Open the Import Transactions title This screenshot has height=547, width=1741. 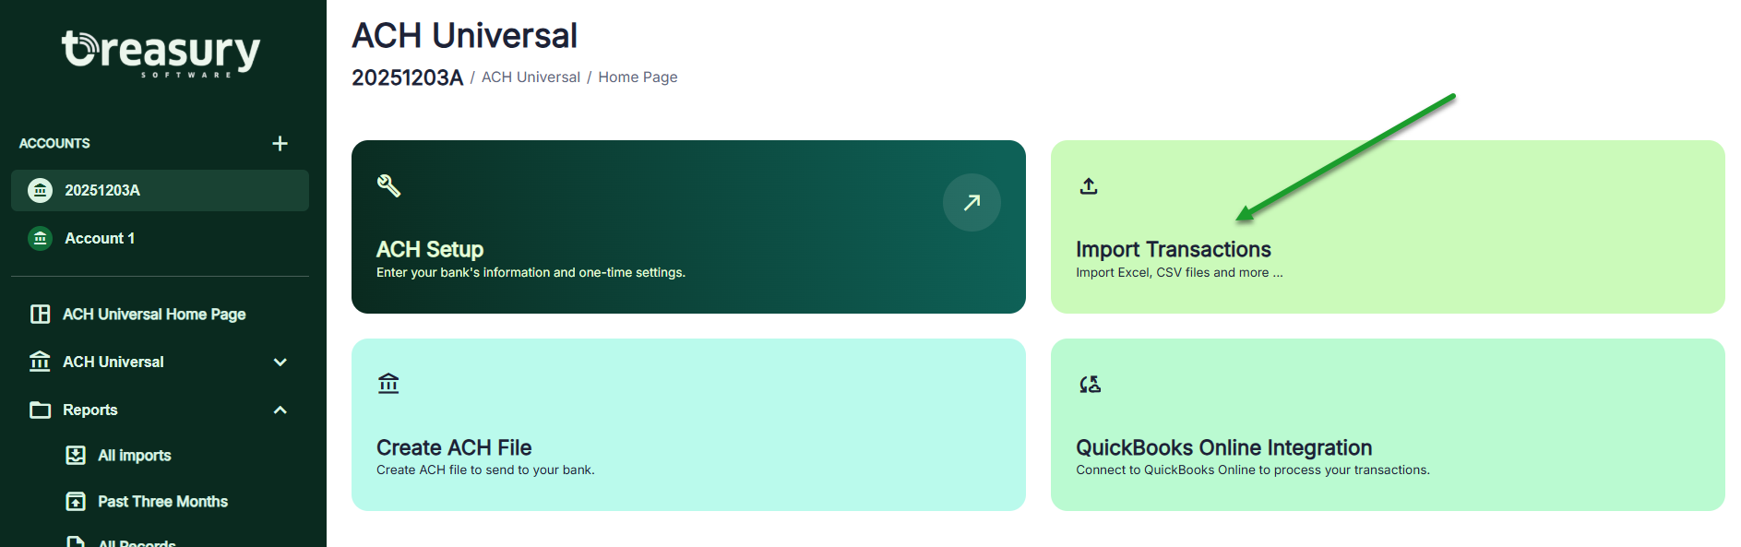[1173, 249]
